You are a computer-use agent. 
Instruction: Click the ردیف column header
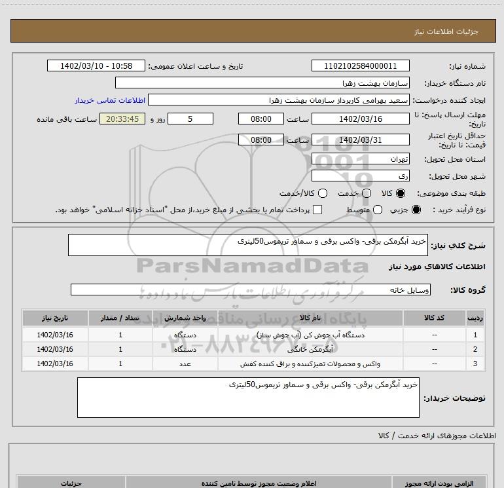click(475, 318)
